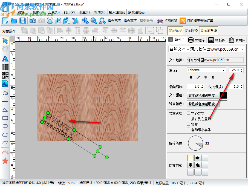The image size is (248, 187).
Task: Select the QR code tool
Action: coord(5,75)
